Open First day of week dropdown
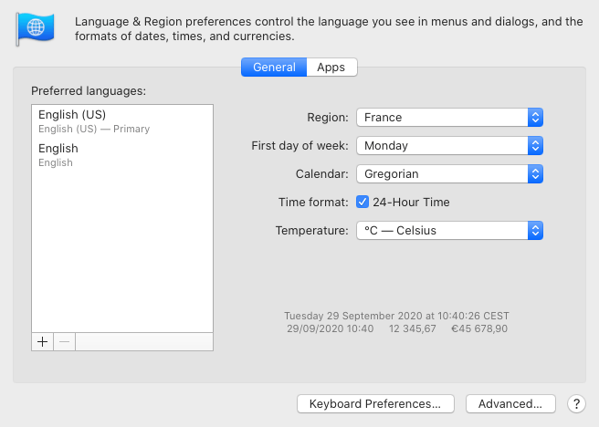599x427 pixels. coord(449,145)
